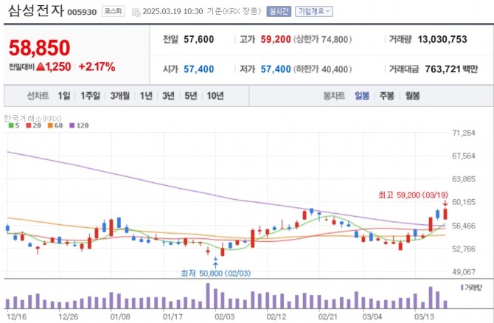Click the 코스피 market badge
This screenshot has height=323, width=494.
tap(113, 11)
